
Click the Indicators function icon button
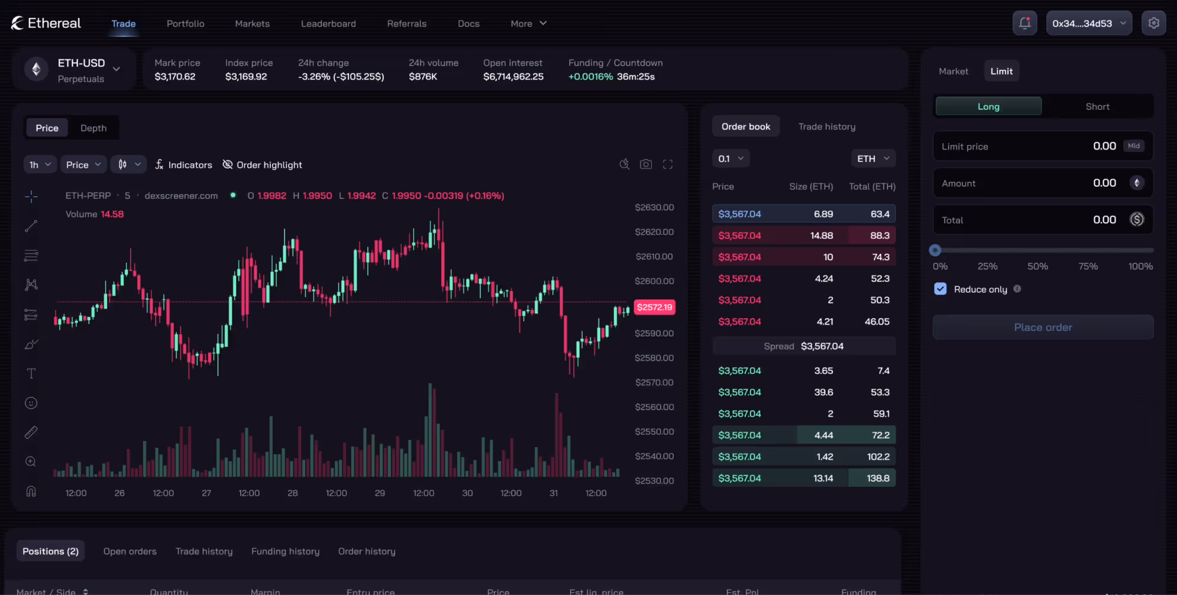[x=183, y=164]
